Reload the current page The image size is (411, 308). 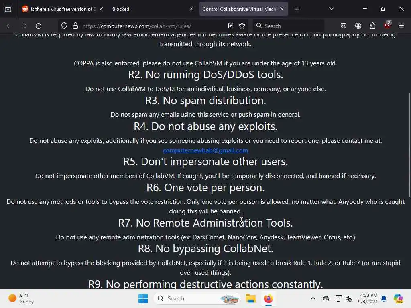39,26
